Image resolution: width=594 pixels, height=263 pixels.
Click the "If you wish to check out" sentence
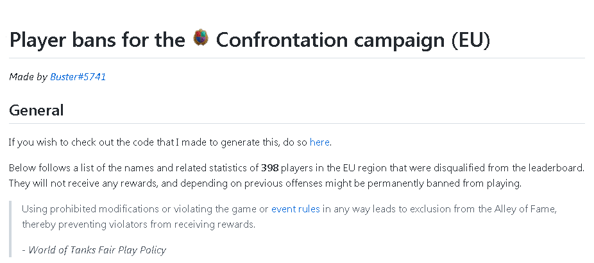[x=170, y=142]
